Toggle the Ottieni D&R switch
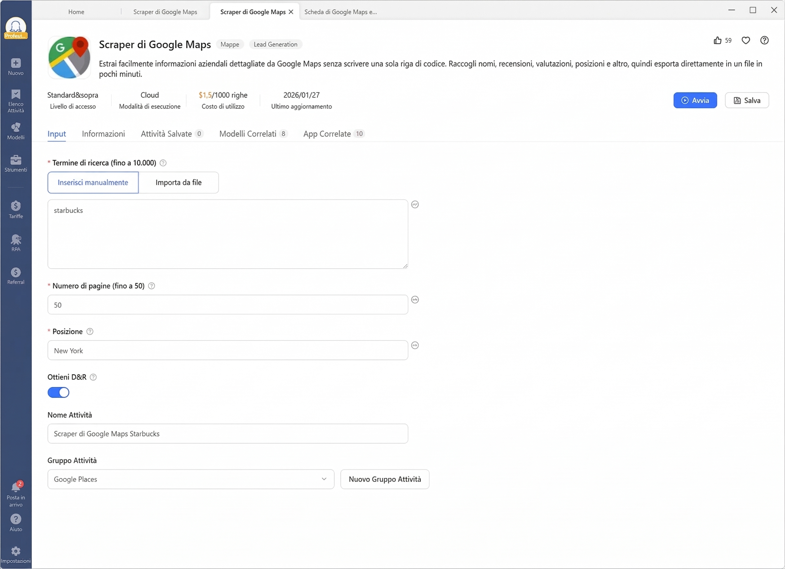The width and height of the screenshot is (785, 569). [x=58, y=392]
